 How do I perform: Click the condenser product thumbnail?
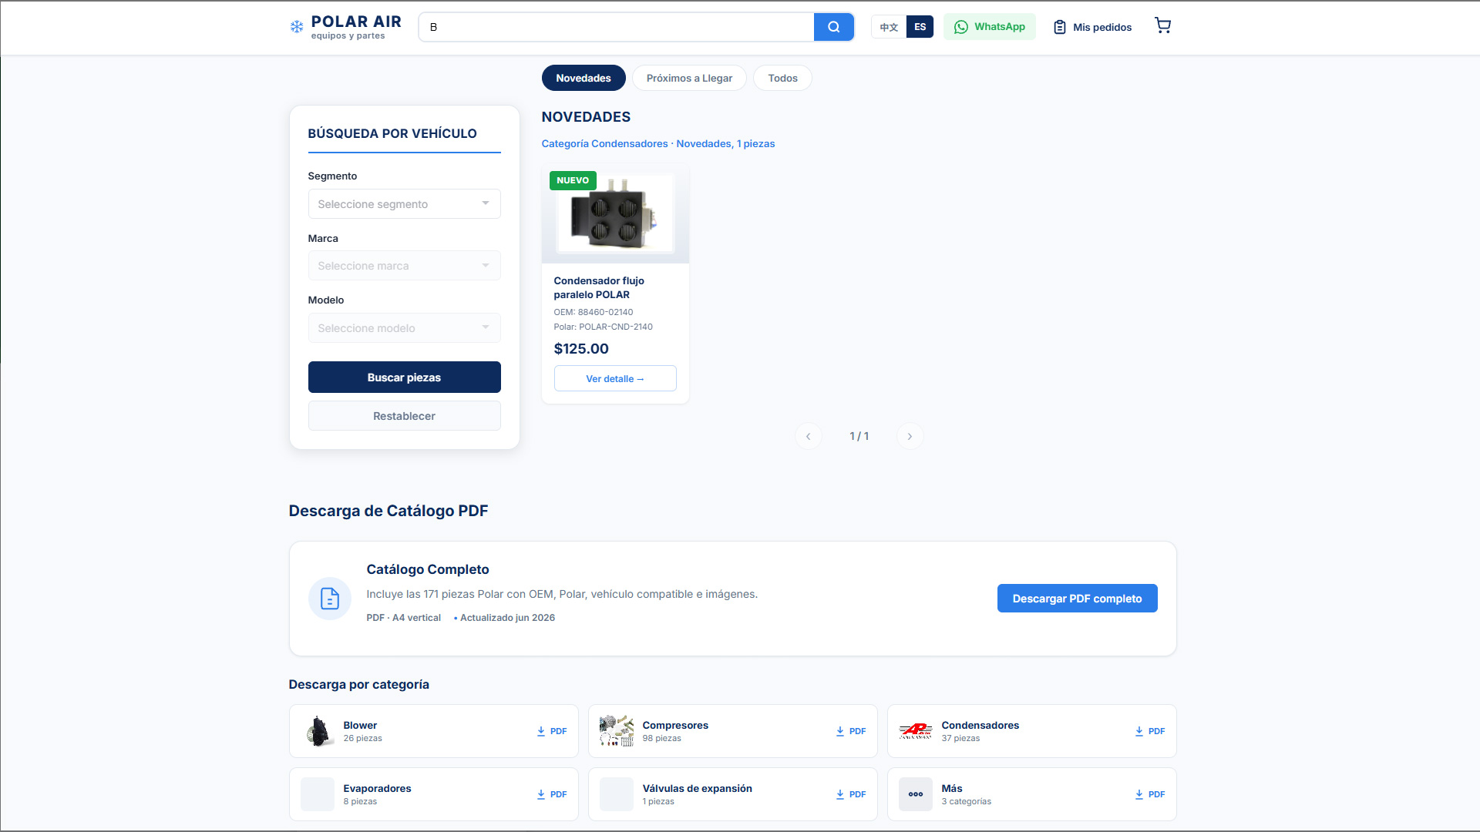(x=615, y=213)
